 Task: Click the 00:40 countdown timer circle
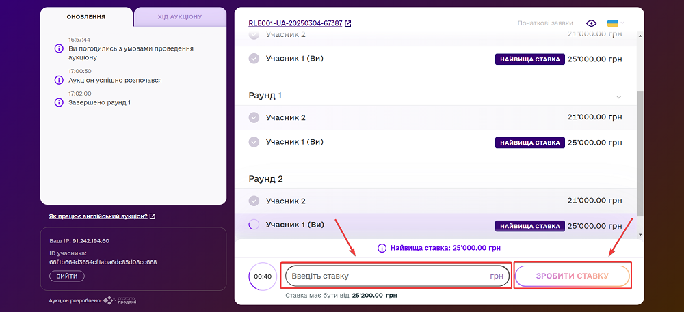(263, 276)
